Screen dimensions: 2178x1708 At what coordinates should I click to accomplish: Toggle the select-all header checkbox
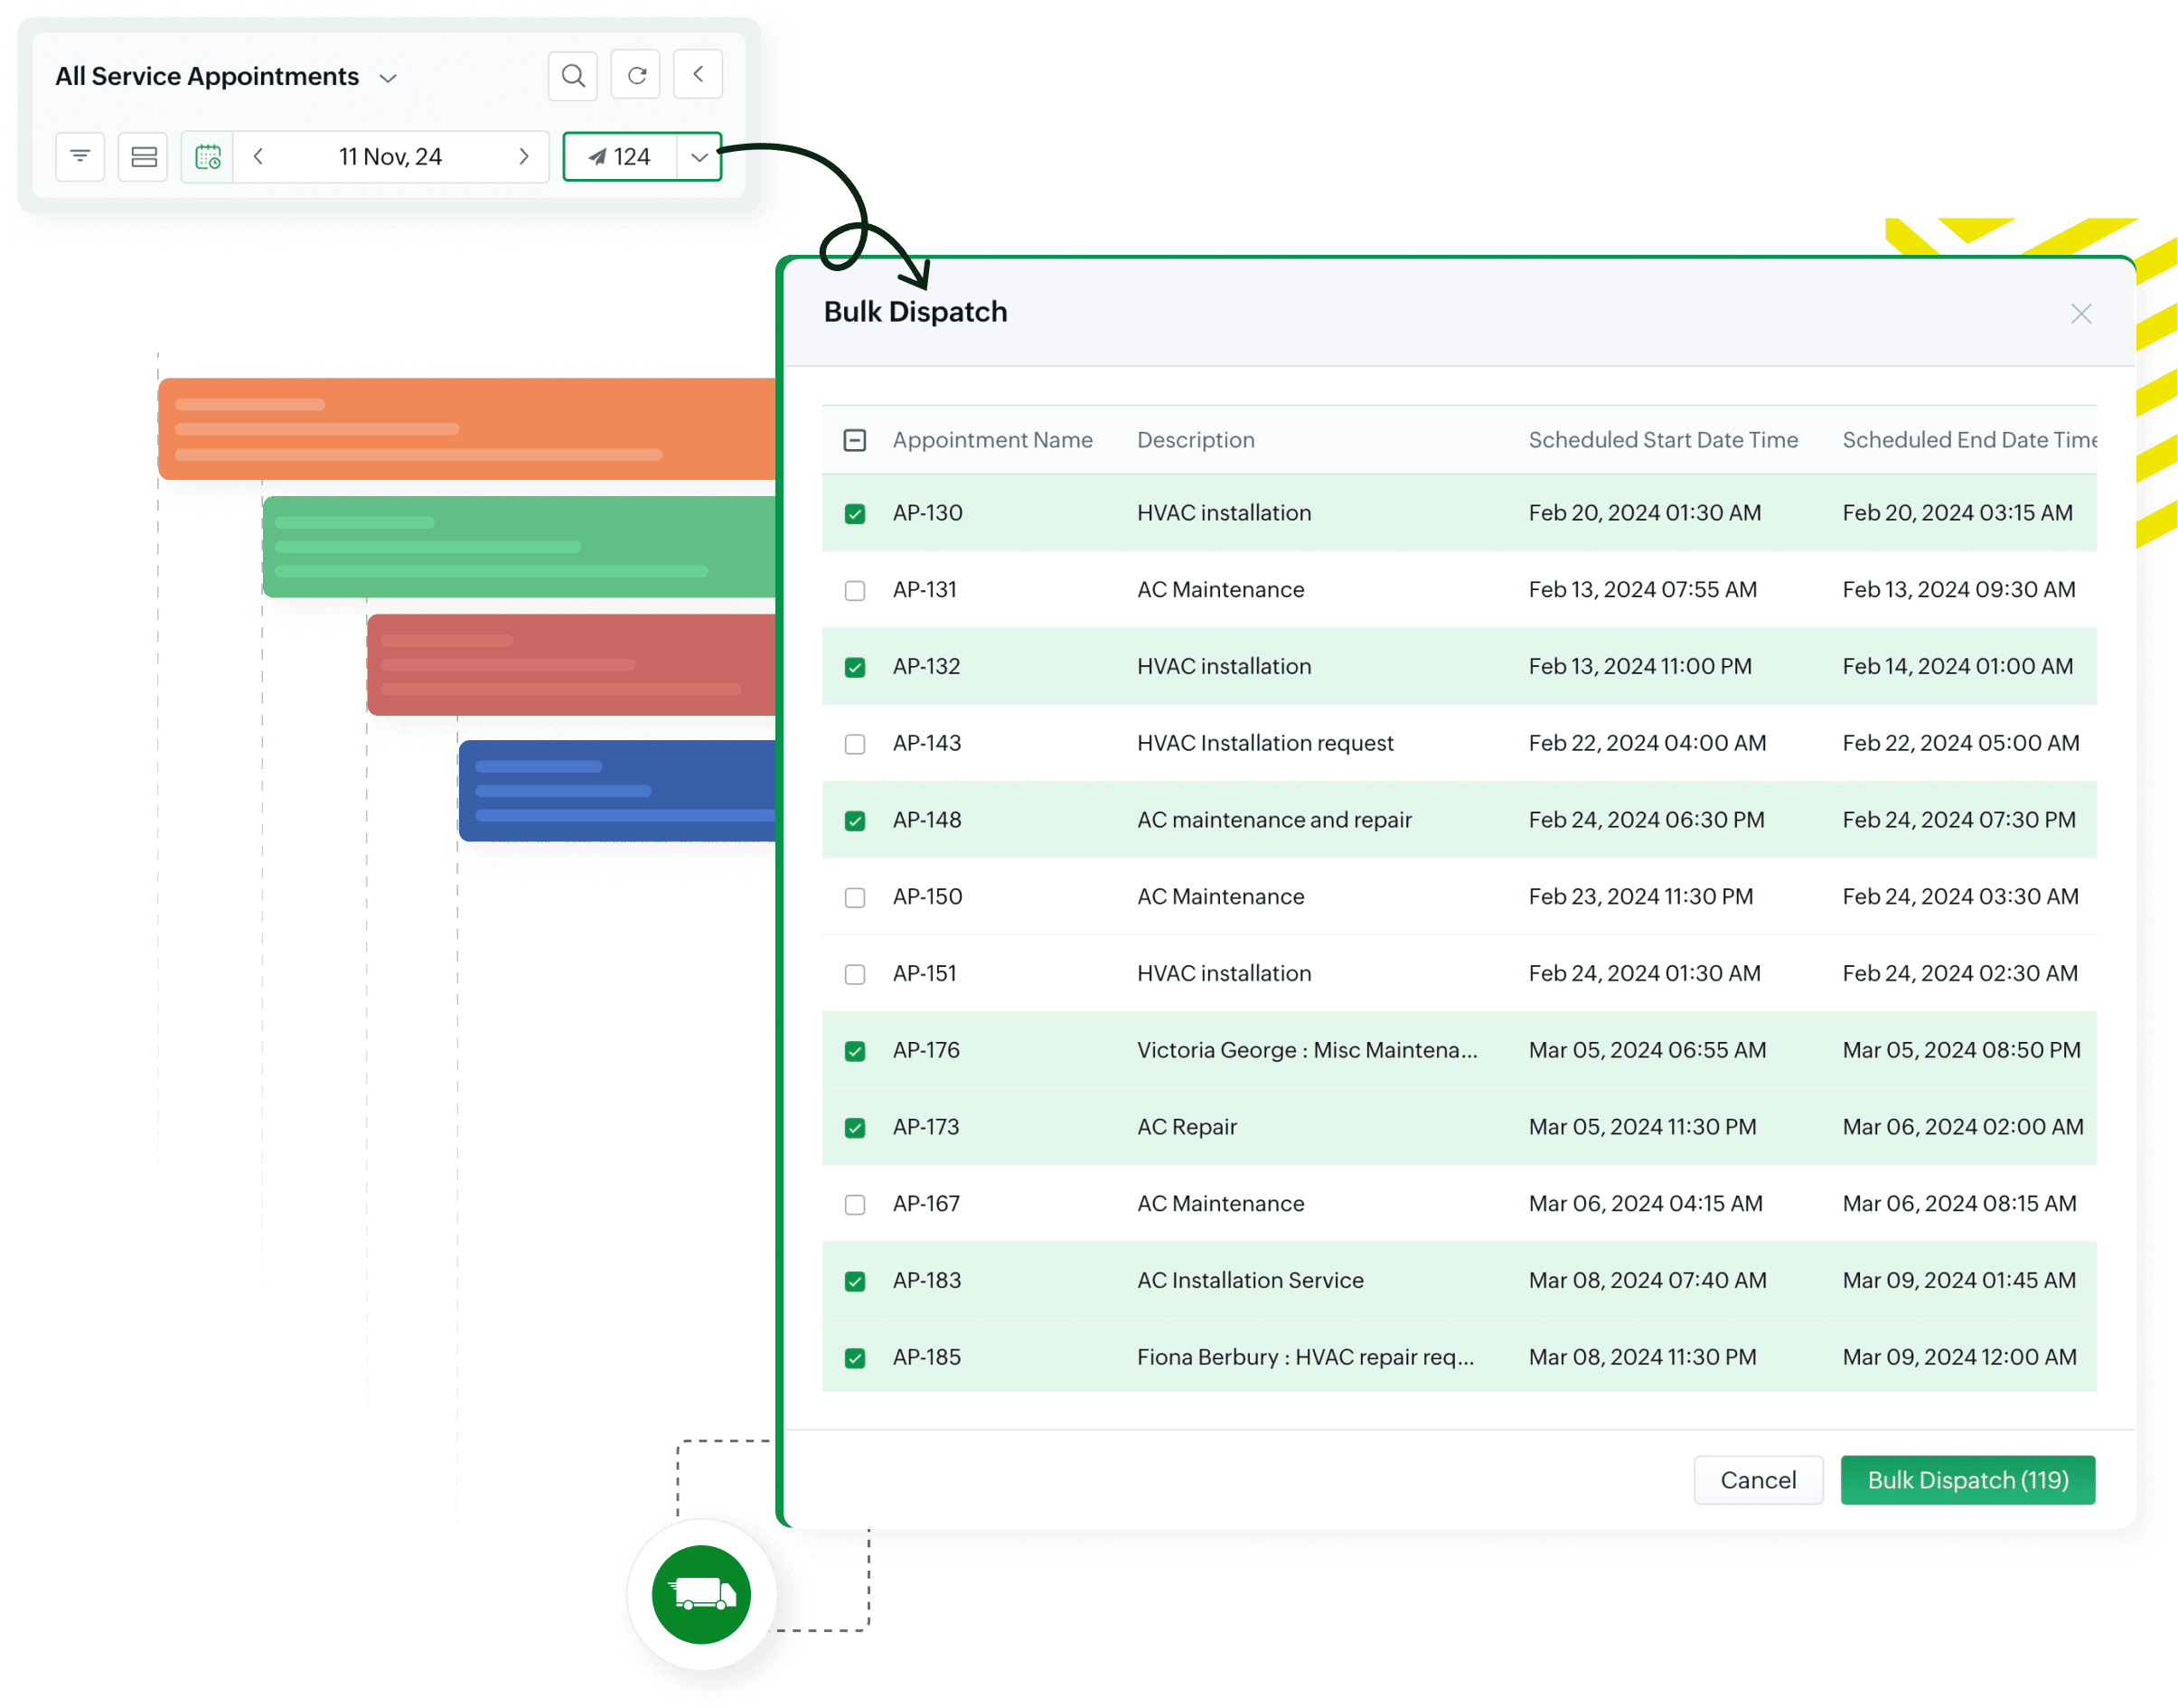855,441
